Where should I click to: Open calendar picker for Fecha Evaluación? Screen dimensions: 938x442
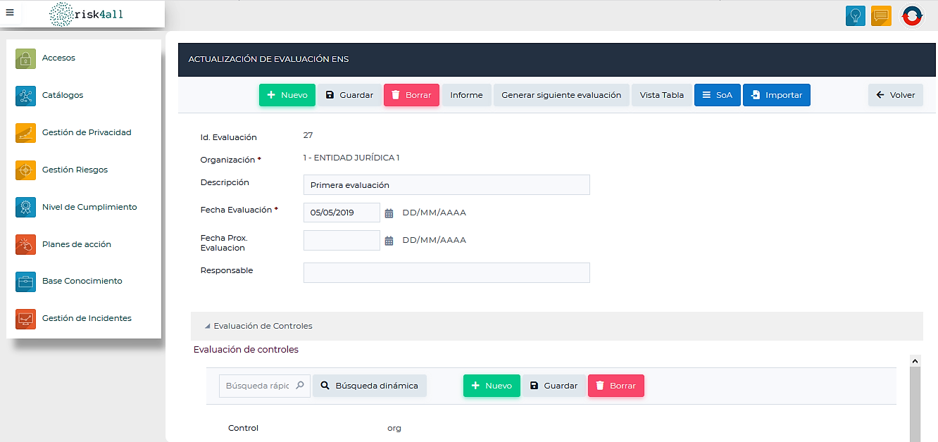click(389, 213)
